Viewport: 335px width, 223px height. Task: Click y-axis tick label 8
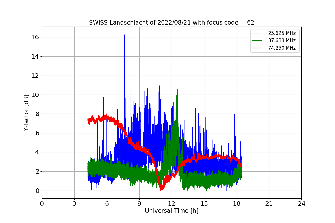pyautogui.click(x=37, y=114)
